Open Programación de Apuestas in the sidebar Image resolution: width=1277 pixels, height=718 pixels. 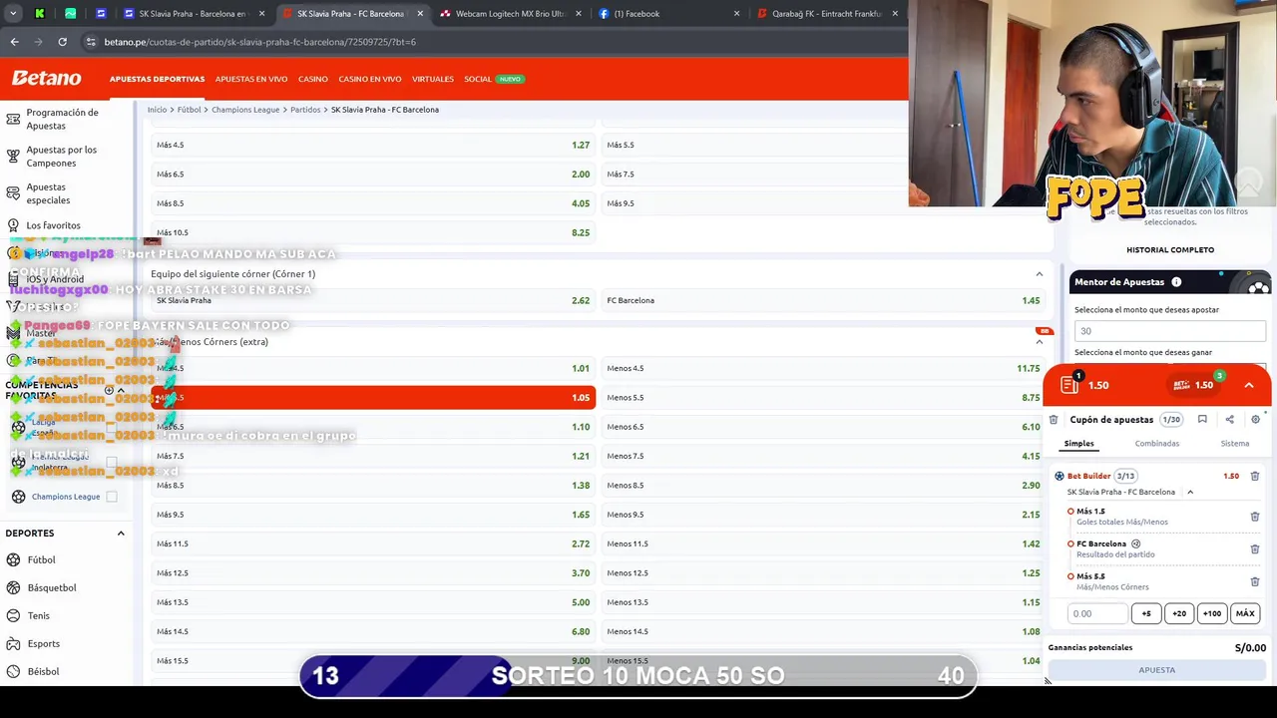tap(62, 119)
